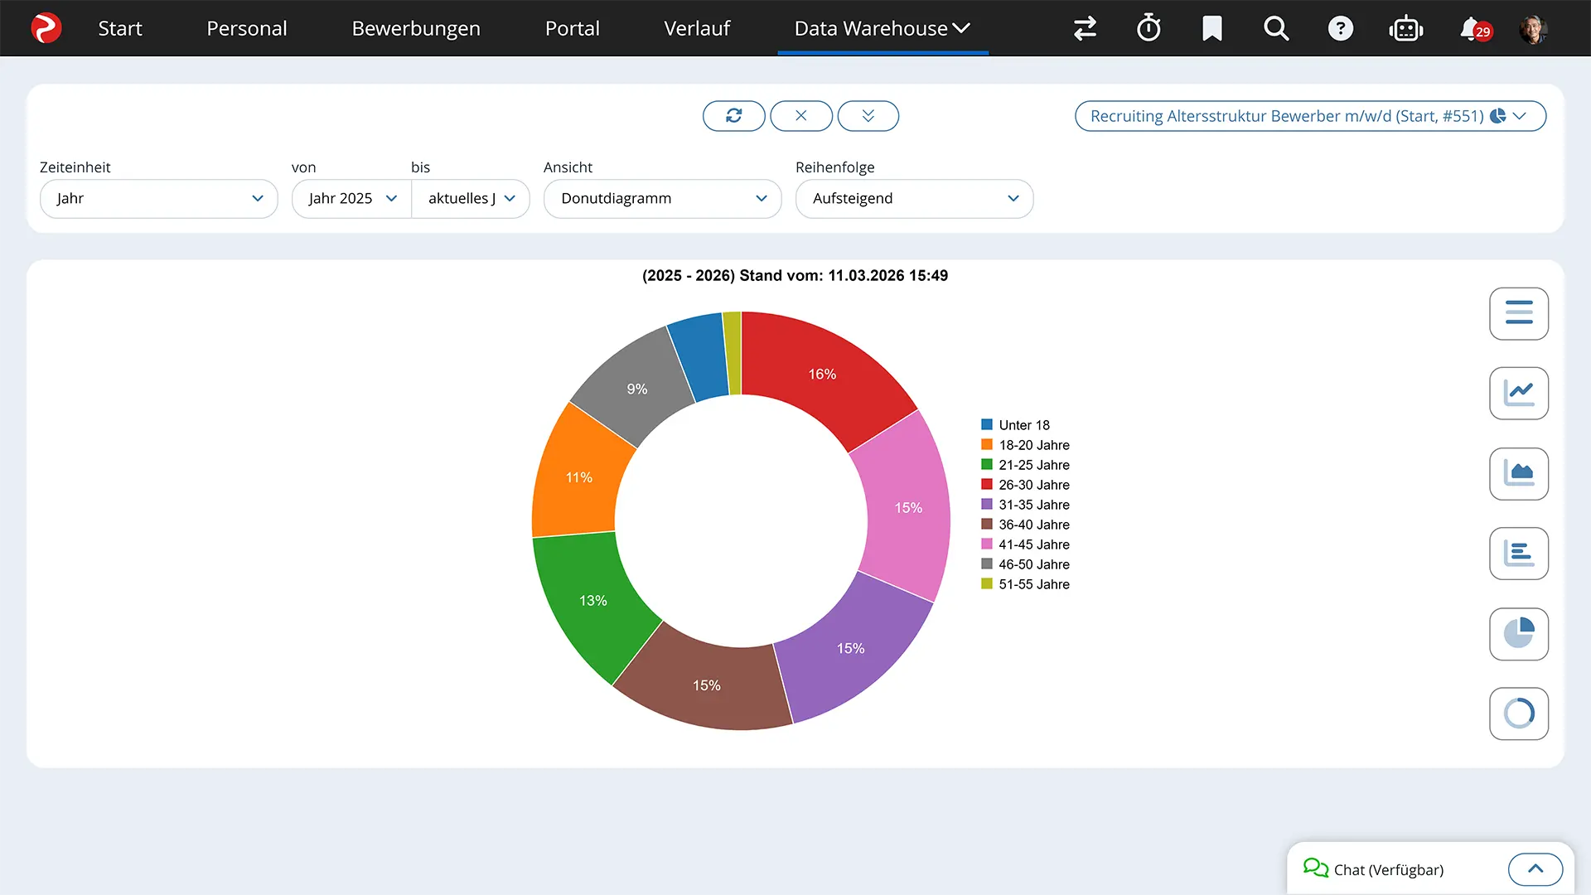The image size is (1591, 895).
Task: Open the Ansicht dropdown showing Donutdiagramm
Action: point(662,199)
